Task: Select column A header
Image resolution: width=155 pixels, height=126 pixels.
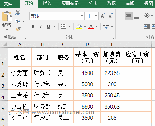Action: [x=20, y=44]
